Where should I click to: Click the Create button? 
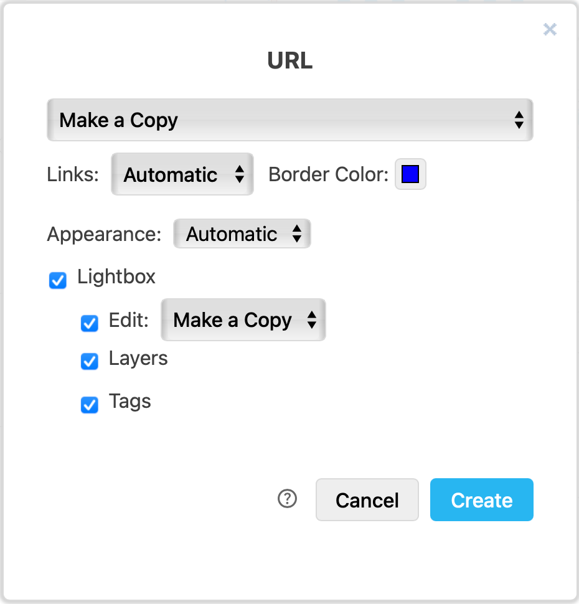click(x=481, y=499)
